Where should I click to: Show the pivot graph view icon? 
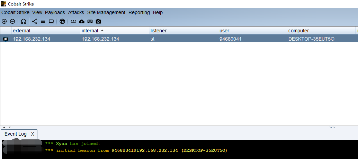coord(35,21)
